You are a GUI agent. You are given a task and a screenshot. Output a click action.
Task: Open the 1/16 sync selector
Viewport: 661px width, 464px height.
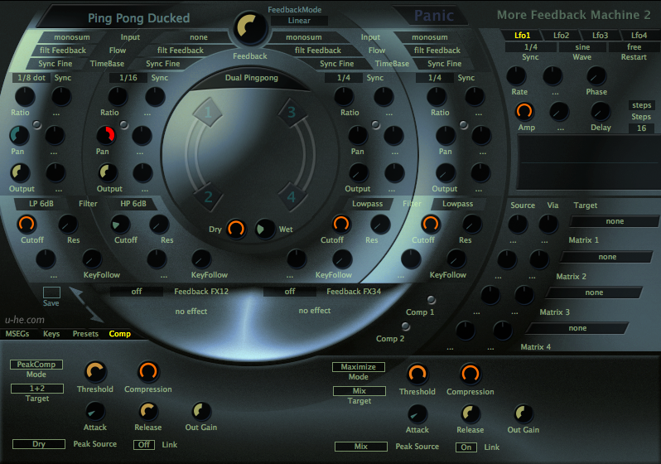(128, 78)
